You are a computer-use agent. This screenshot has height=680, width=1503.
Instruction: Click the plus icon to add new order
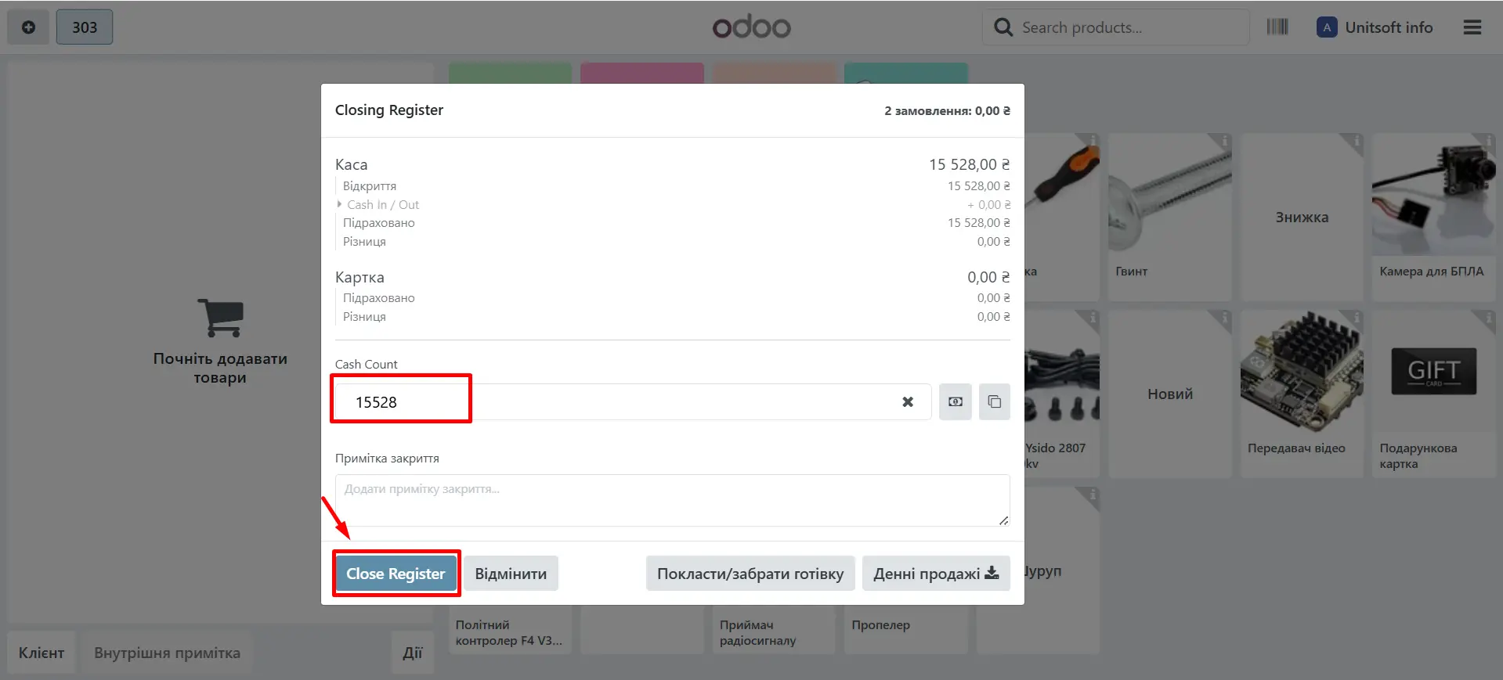28,27
